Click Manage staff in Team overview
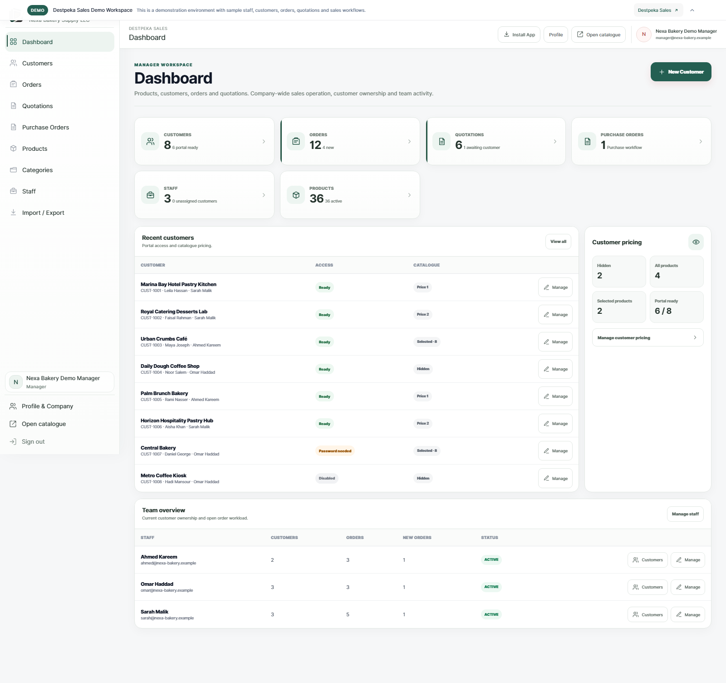Image resolution: width=726 pixels, height=683 pixels. [x=685, y=514]
